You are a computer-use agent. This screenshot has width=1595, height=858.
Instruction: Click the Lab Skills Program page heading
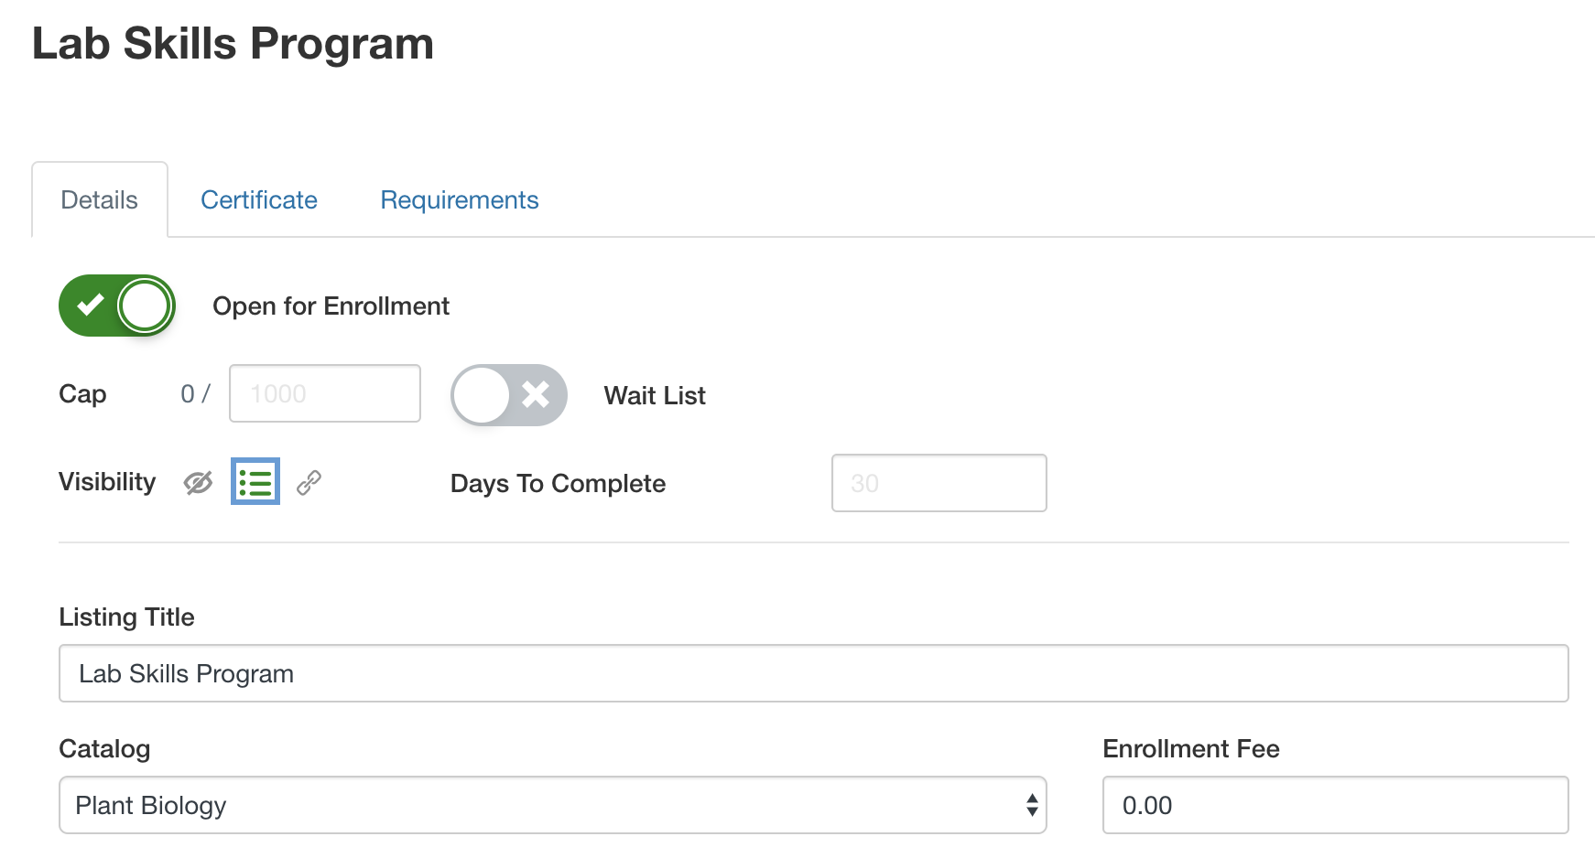pos(233,44)
